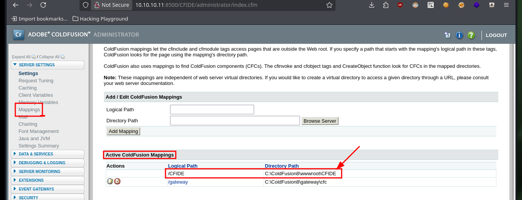Click the cookie extension icon
Screen dimensions: 522x200
[x=446, y=5]
